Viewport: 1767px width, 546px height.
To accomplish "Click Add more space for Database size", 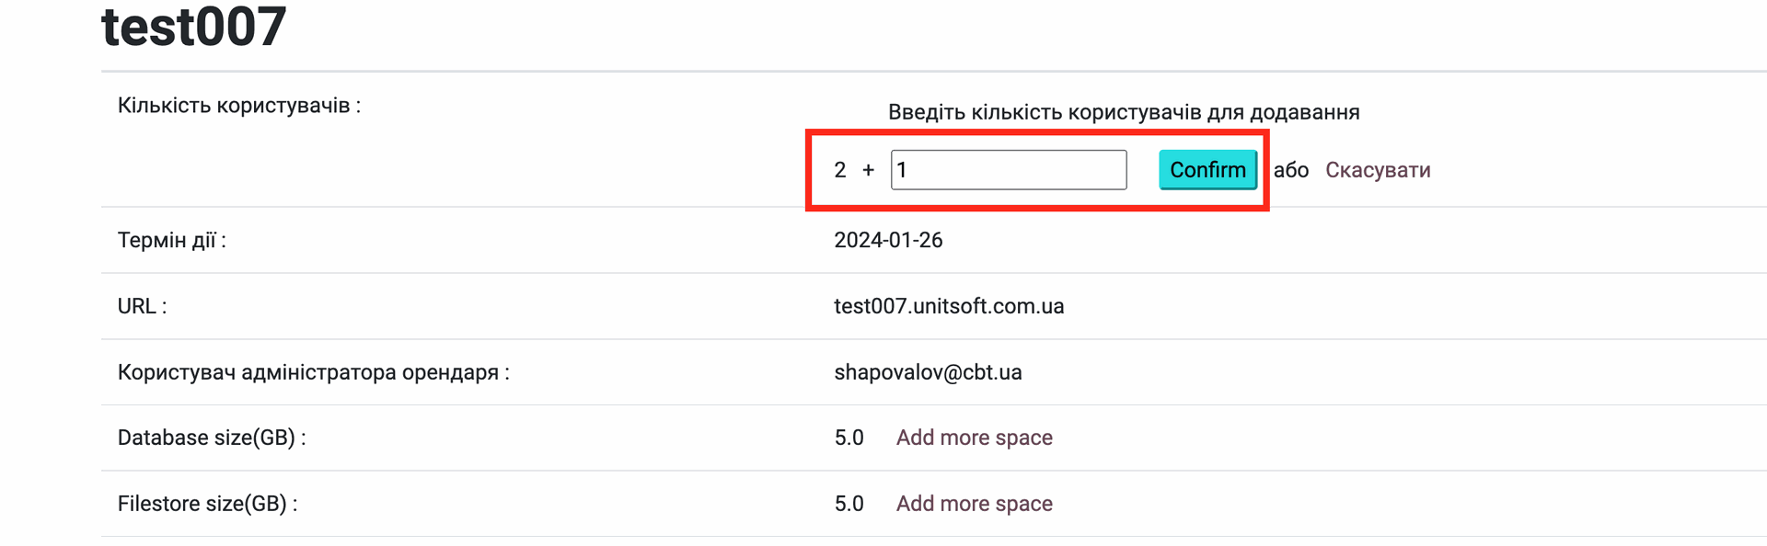I will pyautogui.click(x=974, y=438).
